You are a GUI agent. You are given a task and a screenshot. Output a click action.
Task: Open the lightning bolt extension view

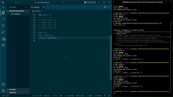click(x=3, y=45)
